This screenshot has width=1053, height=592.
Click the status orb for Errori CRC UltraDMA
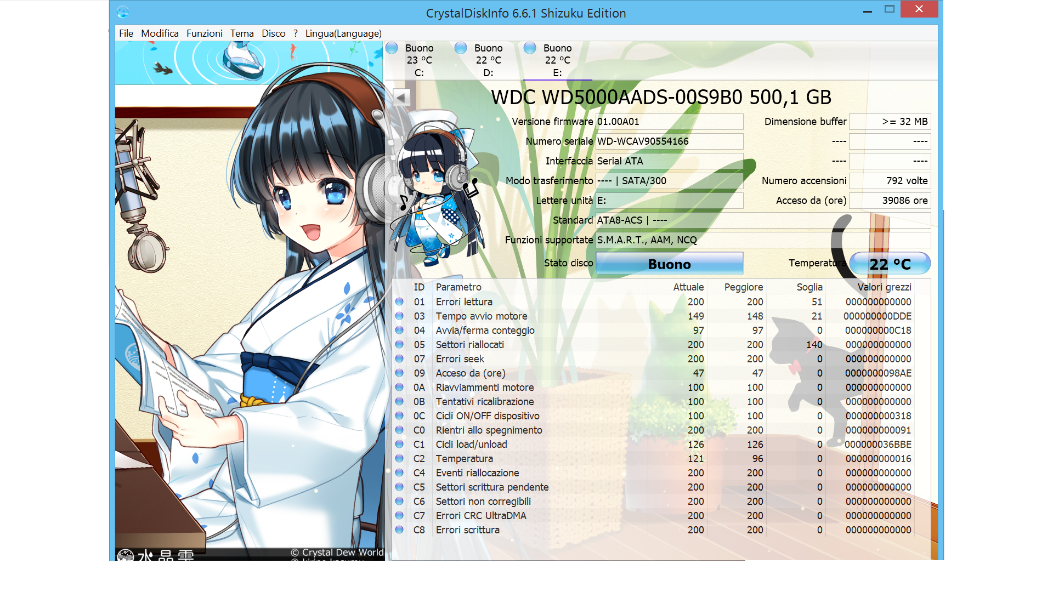tap(399, 516)
